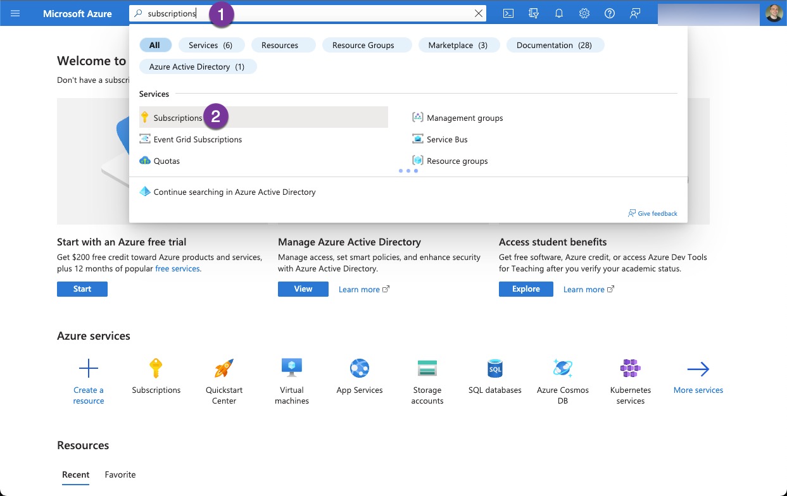Enable the Marketplace results filter
Image resolution: width=787 pixels, height=496 pixels.
[x=458, y=45]
